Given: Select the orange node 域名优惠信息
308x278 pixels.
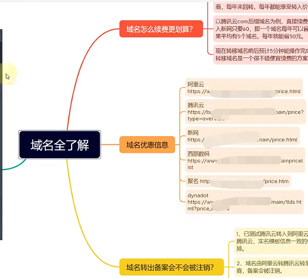Looking at the screenshot, I should [x=147, y=144].
